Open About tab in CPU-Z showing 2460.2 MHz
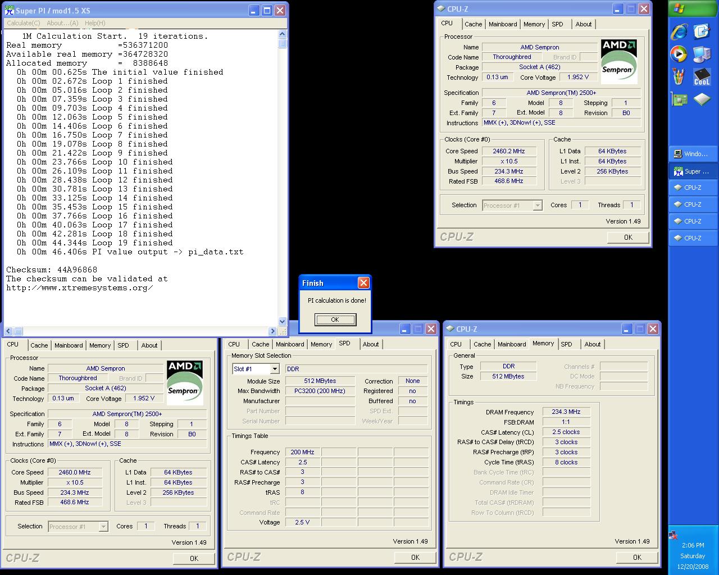 pos(584,24)
